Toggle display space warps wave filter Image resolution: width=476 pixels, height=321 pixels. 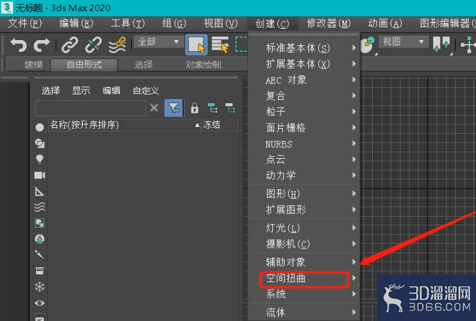(39, 207)
